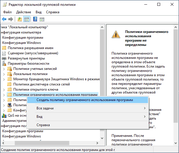Click tree pane scroll down arrow
This screenshot has width=179, height=153.
[x=102, y=138]
